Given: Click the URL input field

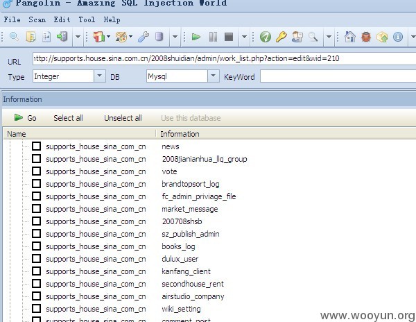Looking at the screenshot, I should (224, 58).
